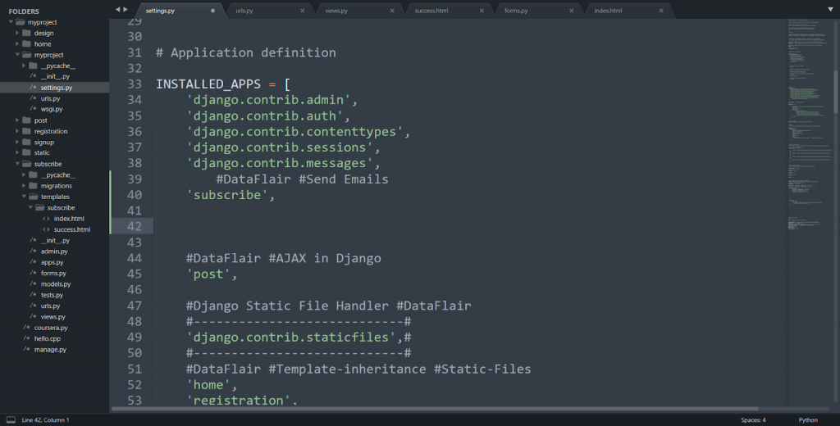Click the file icon beside wsgi.py
Viewport: 840px width, 426px height.
coord(33,109)
